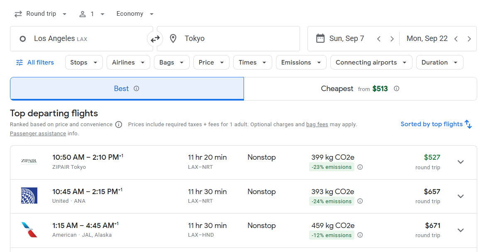The width and height of the screenshot is (483, 252).
Task: Expand ZIPAIR Tokyo flight details
Action: 461,162
